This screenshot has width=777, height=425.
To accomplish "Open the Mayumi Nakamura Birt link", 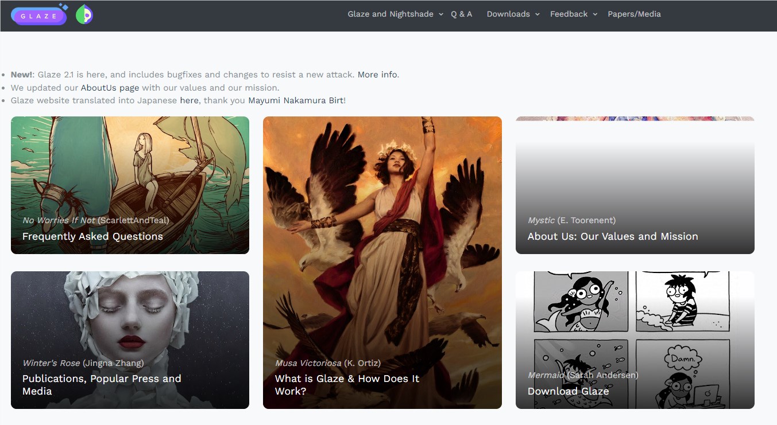I will click(295, 100).
